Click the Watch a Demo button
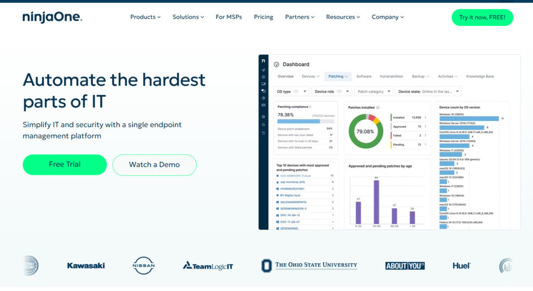 (x=154, y=165)
